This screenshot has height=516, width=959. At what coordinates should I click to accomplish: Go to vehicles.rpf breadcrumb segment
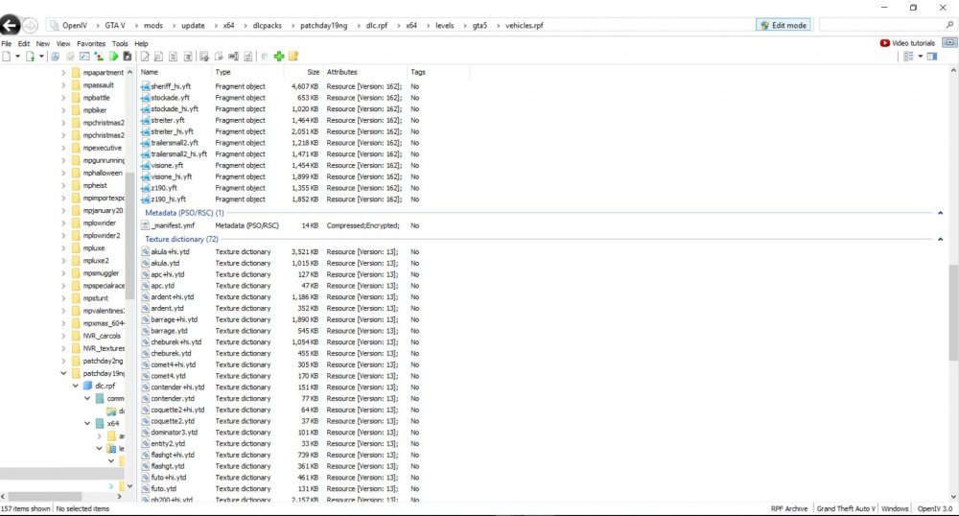point(525,26)
